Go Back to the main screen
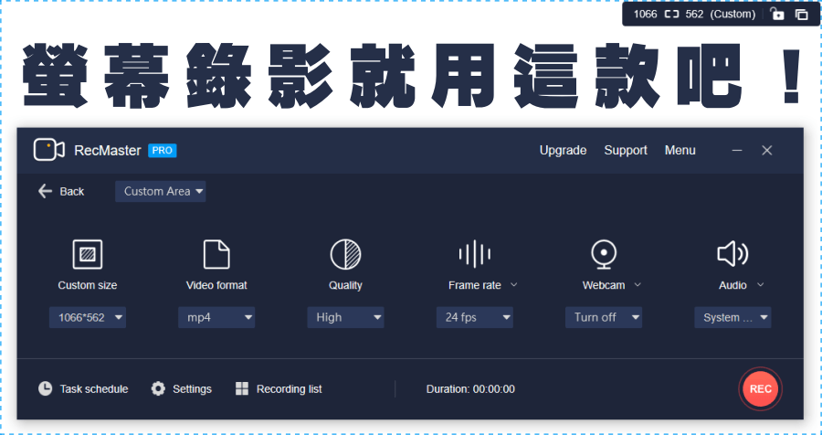This screenshot has width=822, height=435. coord(61,192)
